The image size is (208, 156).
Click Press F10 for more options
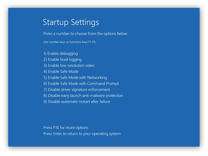pyautogui.click(x=66, y=128)
